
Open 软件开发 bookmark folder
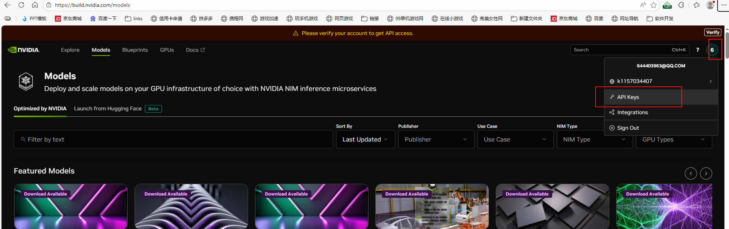tap(660, 19)
